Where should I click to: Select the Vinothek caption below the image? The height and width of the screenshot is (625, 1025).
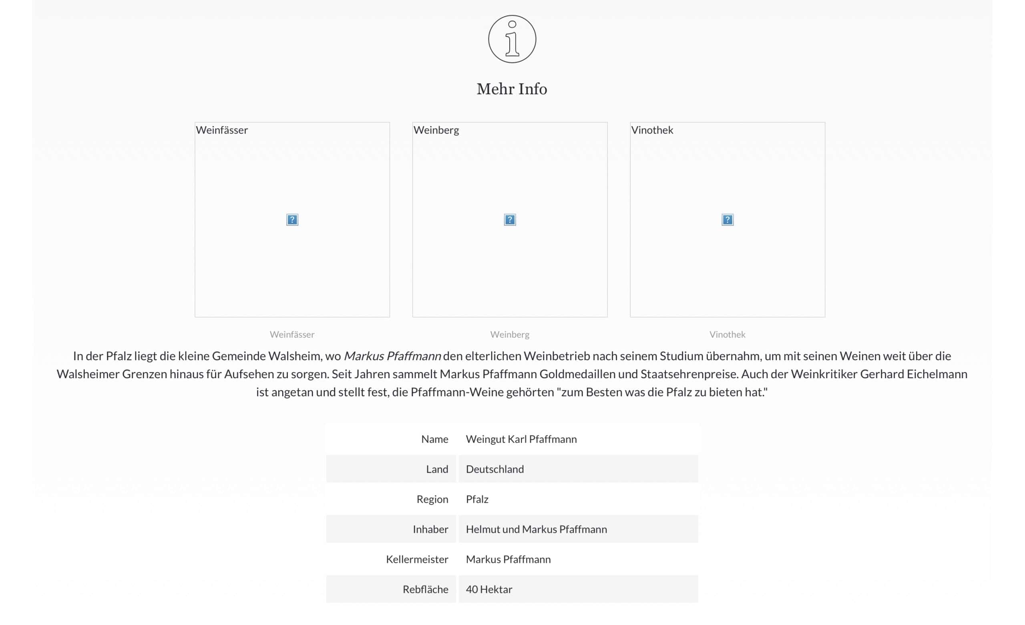[727, 334]
